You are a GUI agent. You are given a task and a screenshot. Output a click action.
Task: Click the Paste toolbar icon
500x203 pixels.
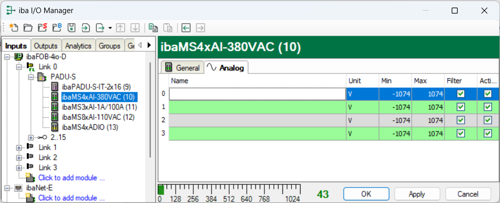[x=168, y=28]
